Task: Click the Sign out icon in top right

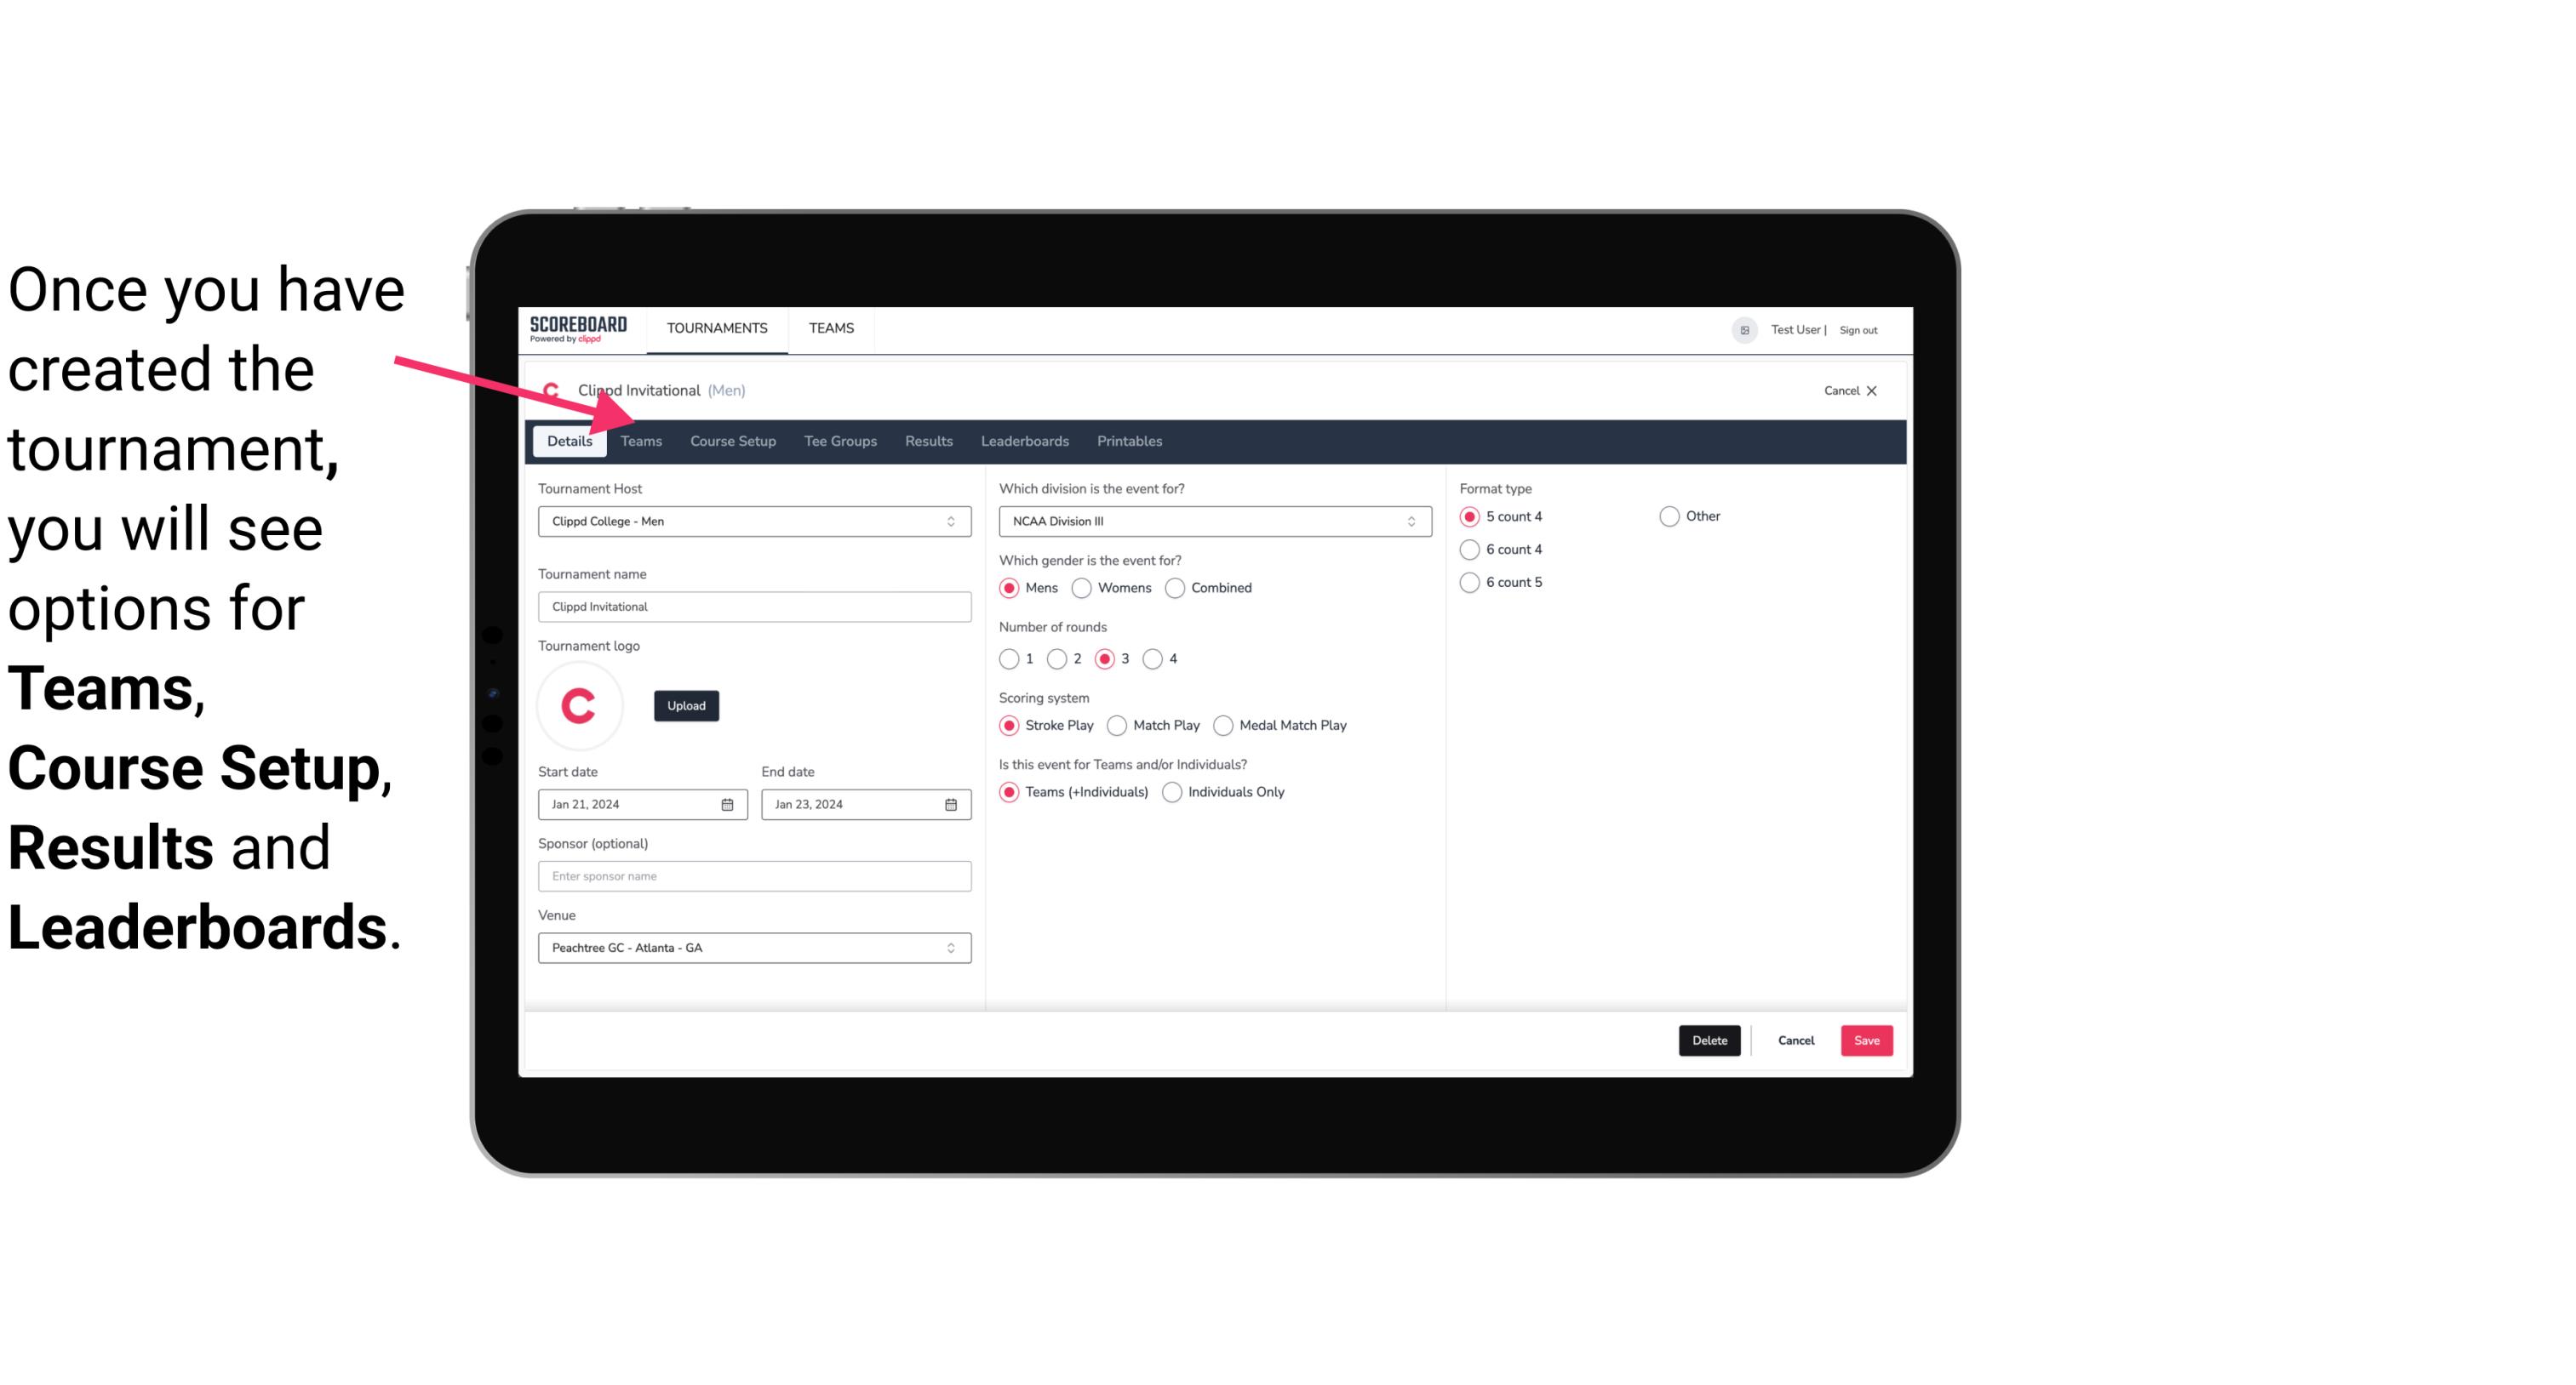Action: [x=1859, y=328]
